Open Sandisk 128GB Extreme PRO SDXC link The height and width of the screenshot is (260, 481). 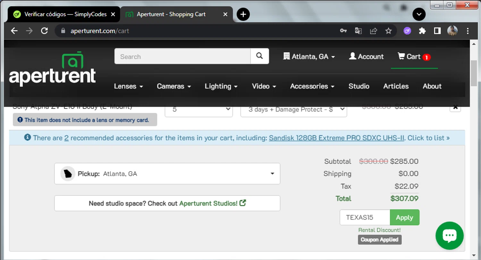coord(336,138)
